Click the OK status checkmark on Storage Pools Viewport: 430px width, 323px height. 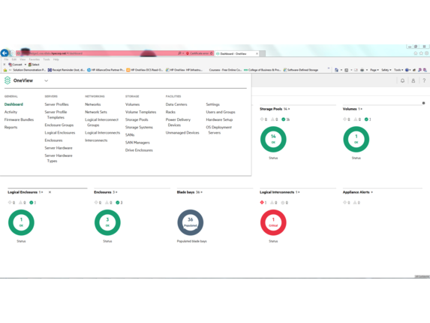pyautogui.click(x=284, y=119)
